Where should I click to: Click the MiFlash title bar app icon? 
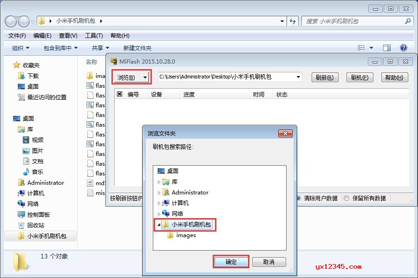tap(114, 61)
